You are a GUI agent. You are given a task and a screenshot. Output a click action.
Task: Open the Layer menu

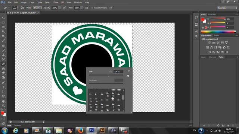(32, 3)
